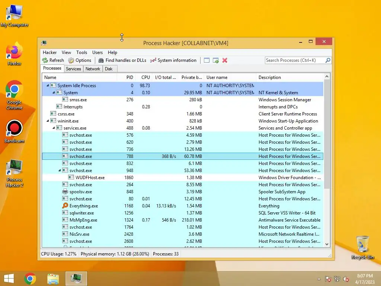
Task: Click Physical memory status entry
Action: tap(115, 254)
